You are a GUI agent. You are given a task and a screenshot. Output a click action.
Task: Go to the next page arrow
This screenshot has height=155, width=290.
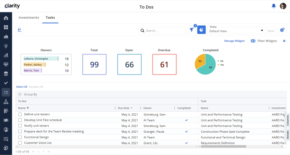coord(43,152)
